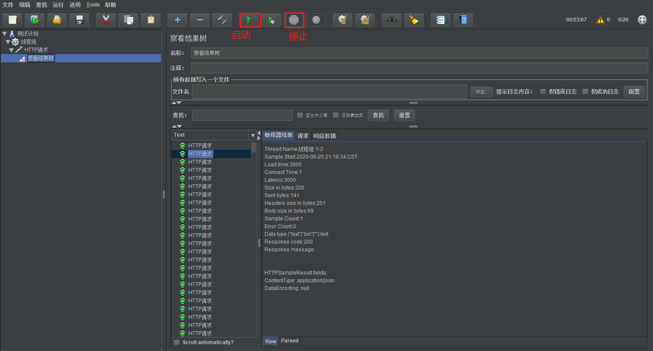This screenshot has width=653, height=351.
Task: Click the 查找 search button
Action: pyautogui.click(x=378, y=115)
